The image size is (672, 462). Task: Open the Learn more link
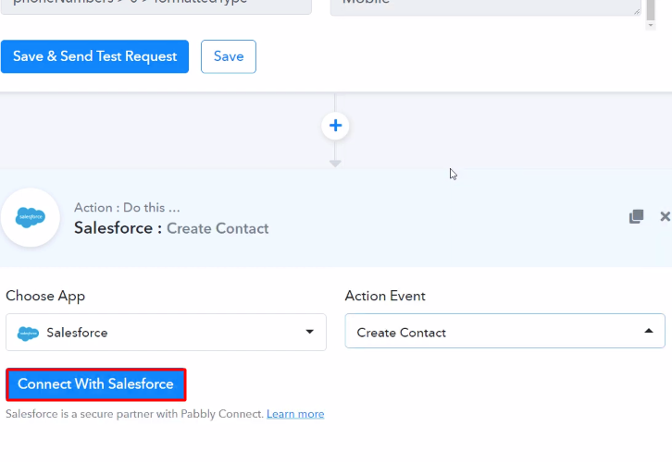tap(295, 414)
